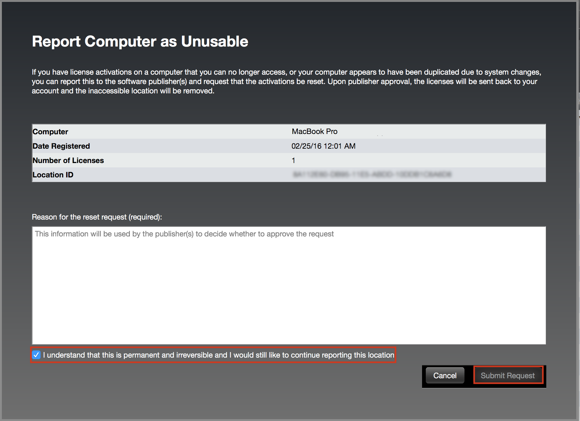Click the 'Date Registered' row label
This screenshot has height=421, width=580.
[x=61, y=146]
